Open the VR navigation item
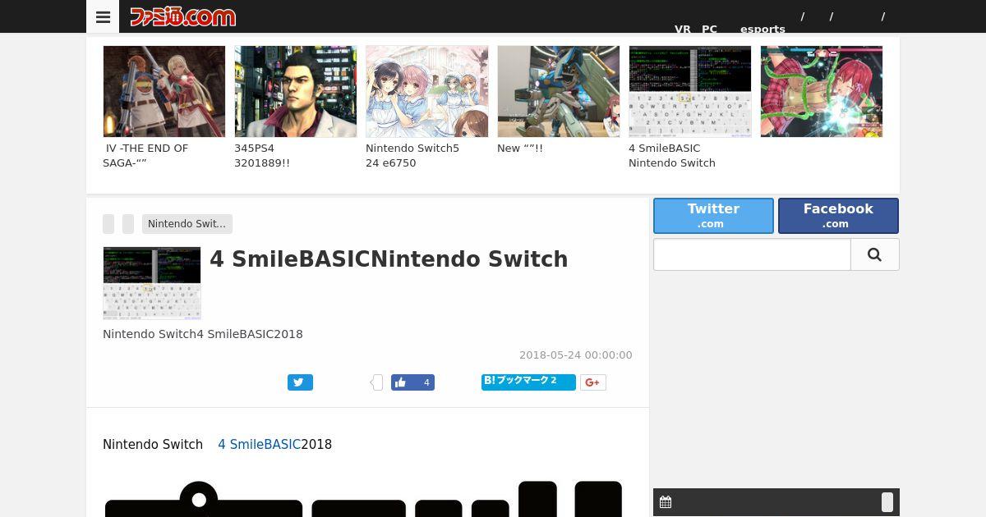The height and width of the screenshot is (517, 986). 682,29
